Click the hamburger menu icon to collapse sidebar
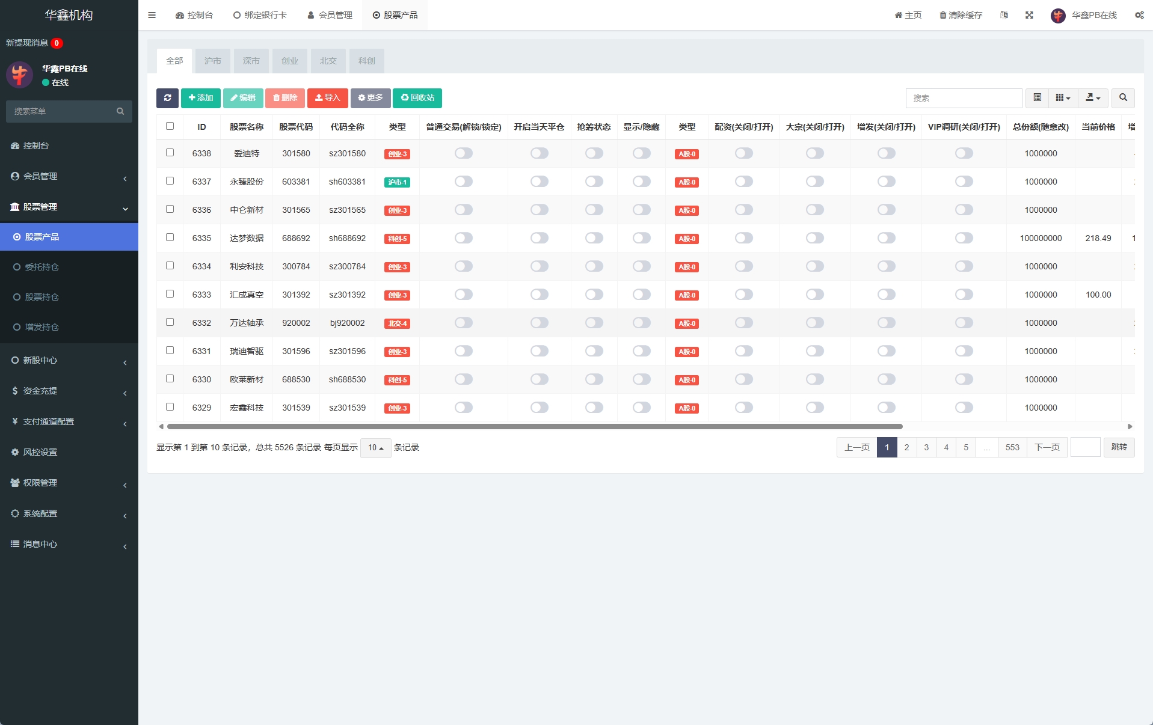 [152, 15]
